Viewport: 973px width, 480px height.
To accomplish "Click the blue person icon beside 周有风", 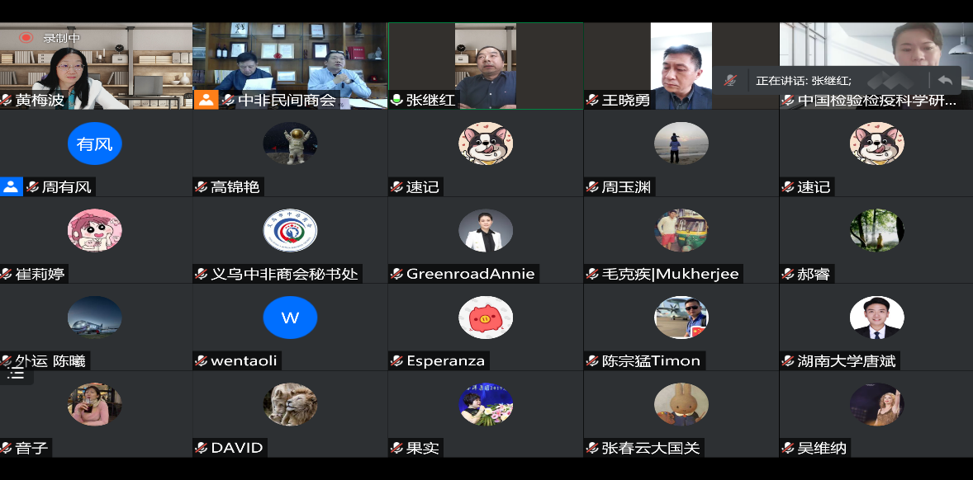I will pyautogui.click(x=11, y=186).
